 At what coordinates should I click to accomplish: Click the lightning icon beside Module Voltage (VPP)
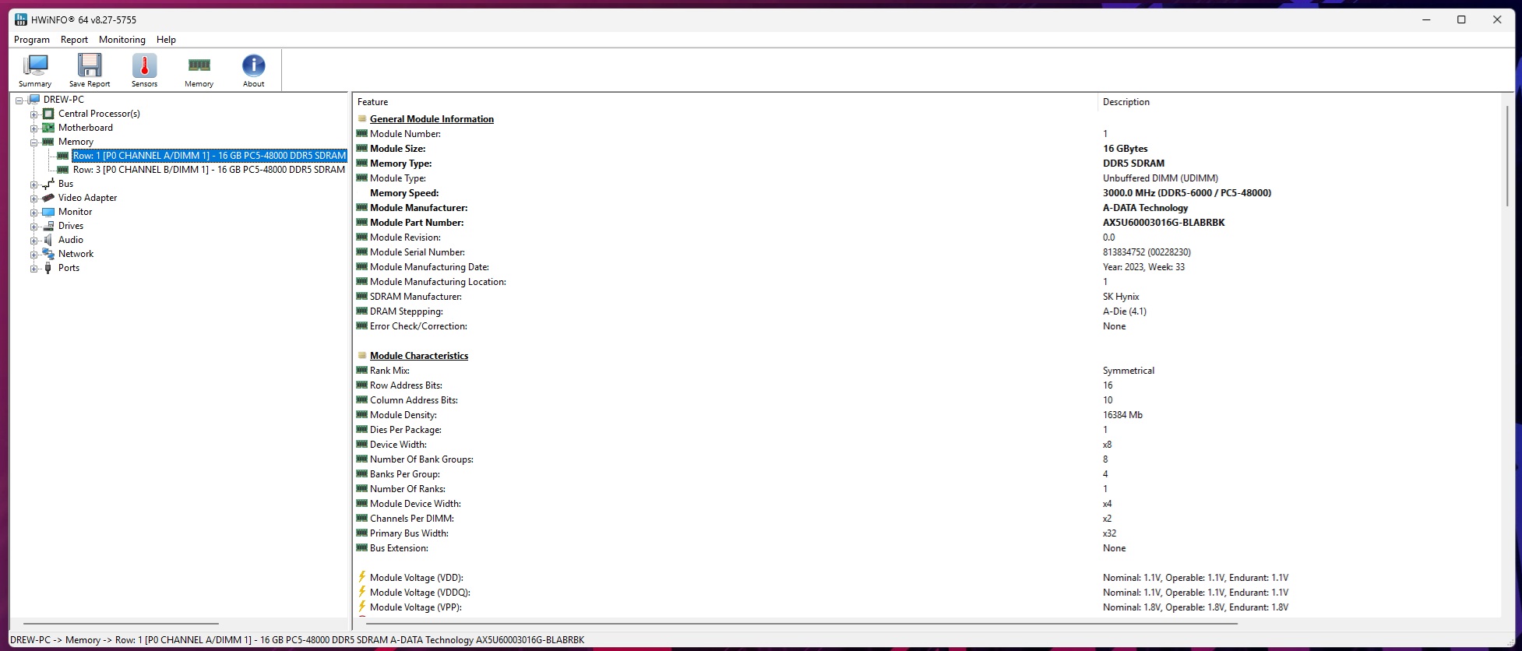pyautogui.click(x=362, y=607)
